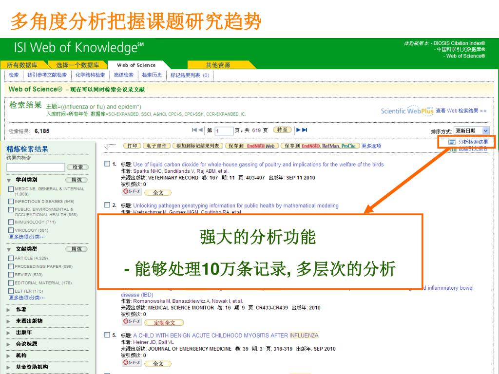This screenshot has width=499, height=374.
Task: Check the LETTER document type
Action: click(11, 291)
